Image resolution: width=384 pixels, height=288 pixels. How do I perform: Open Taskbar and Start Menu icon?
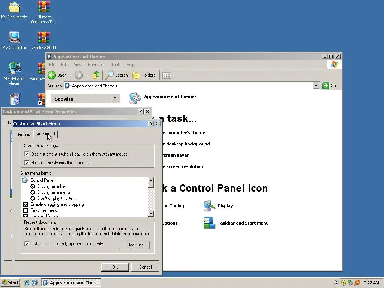click(209, 223)
